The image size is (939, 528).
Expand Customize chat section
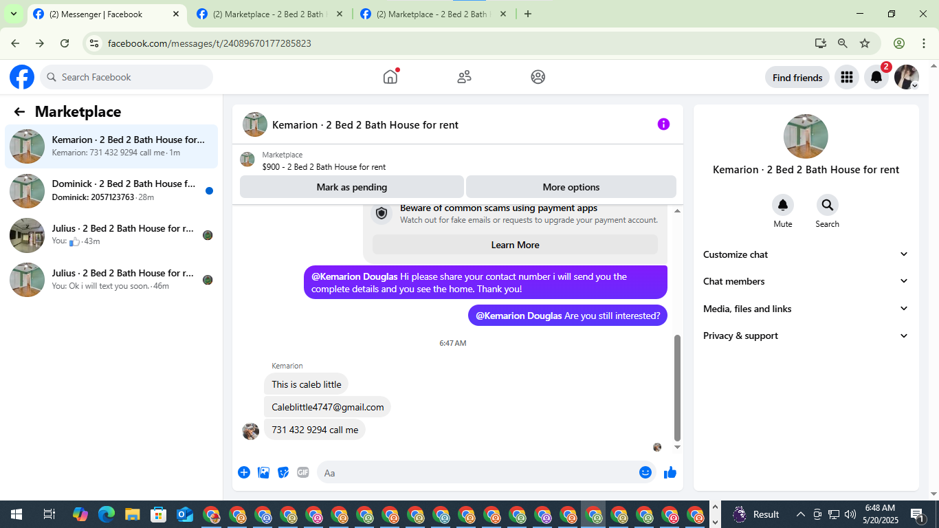click(x=806, y=254)
